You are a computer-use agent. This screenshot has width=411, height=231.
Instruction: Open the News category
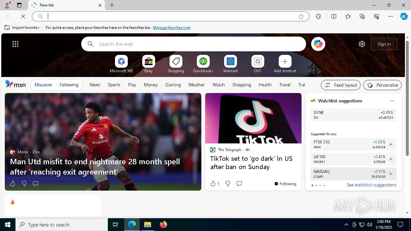point(95,85)
